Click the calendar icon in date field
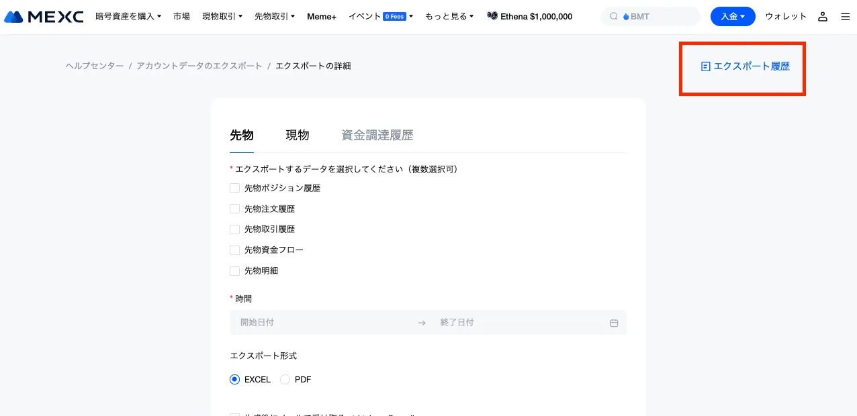The width and height of the screenshot is (857, 416). coord(613,323)
